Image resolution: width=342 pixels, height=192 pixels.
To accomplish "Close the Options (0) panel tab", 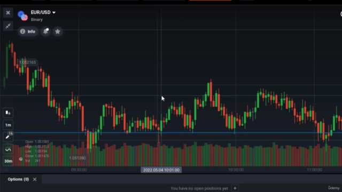I will (x=35, y=179).
